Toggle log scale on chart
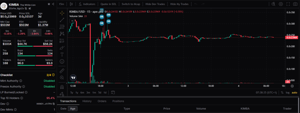 click(x=288, y=92)
